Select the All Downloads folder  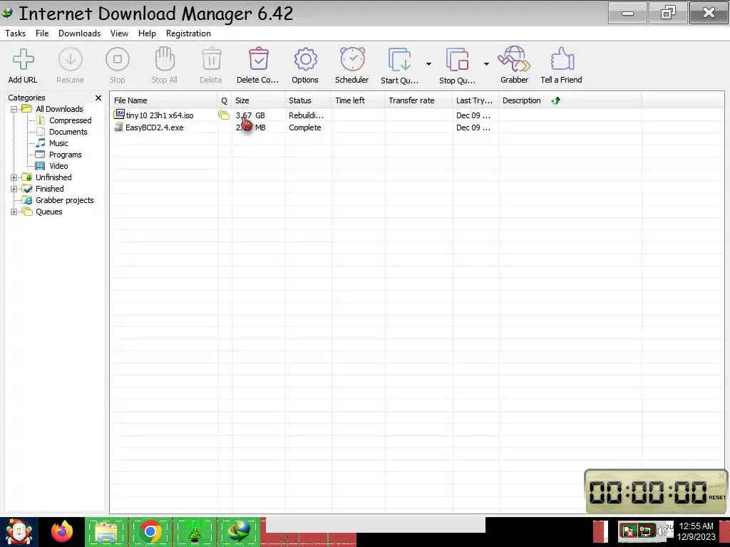pos(59,109)
